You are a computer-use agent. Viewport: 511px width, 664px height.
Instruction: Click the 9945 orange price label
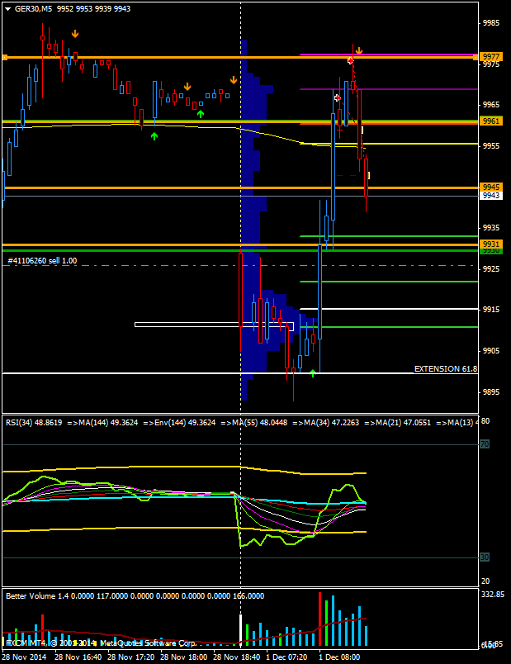click(x=491, y=187)
